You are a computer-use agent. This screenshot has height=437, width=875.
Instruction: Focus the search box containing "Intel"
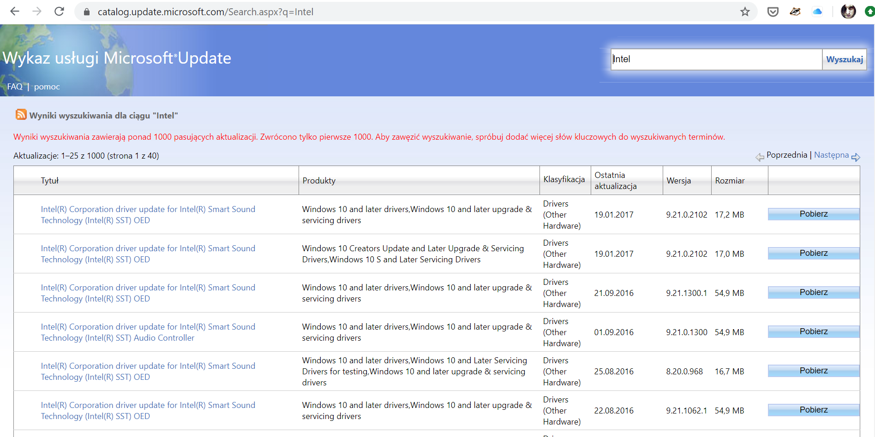[x=716, y=59]
